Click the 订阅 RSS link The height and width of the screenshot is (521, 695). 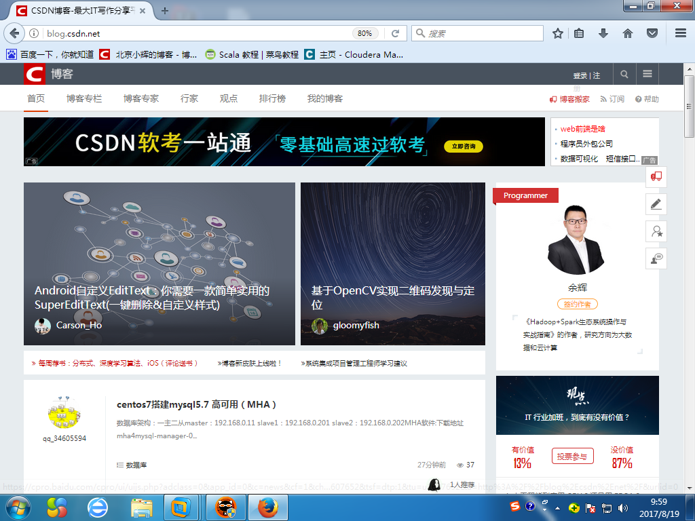(x=612, y=99)
